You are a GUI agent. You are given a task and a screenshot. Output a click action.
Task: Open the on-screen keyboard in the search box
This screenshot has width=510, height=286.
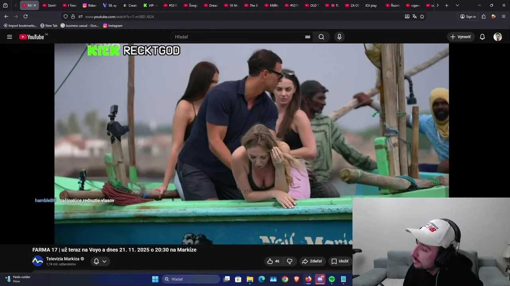(x=308, y=37)
